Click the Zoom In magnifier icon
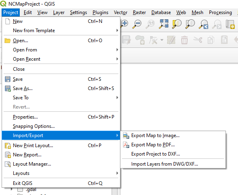 coord(124,24)
